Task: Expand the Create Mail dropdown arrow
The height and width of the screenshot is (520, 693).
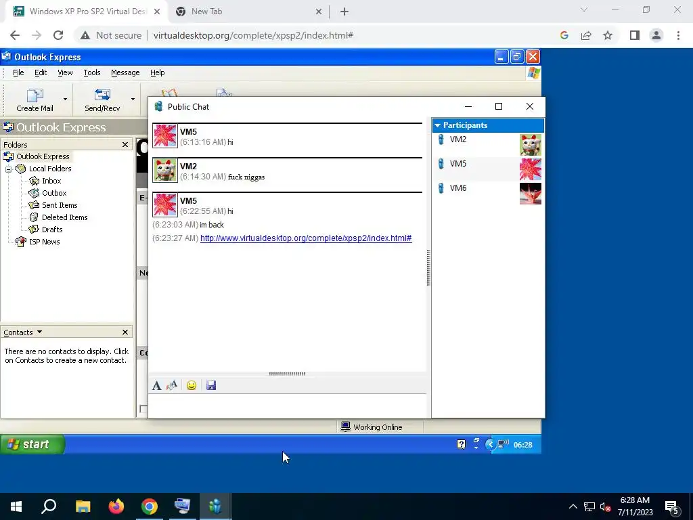Action: click(65, 99)
